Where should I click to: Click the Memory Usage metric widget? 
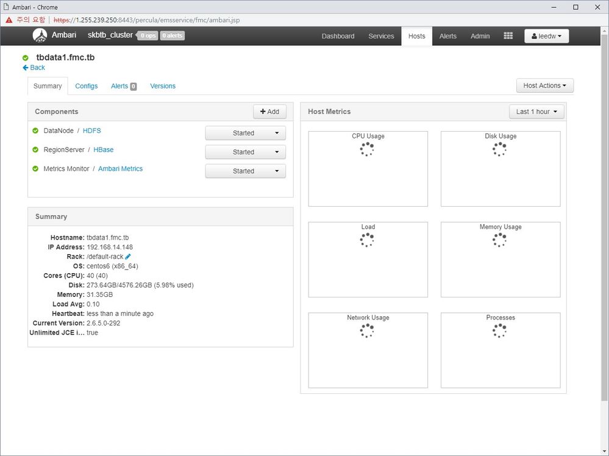(x=500, y=260)
